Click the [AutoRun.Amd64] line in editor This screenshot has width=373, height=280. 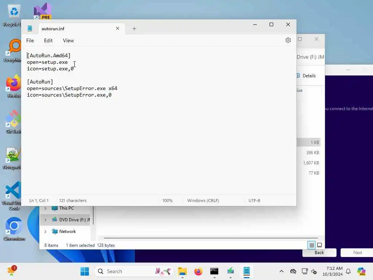[x=49, y=55]
